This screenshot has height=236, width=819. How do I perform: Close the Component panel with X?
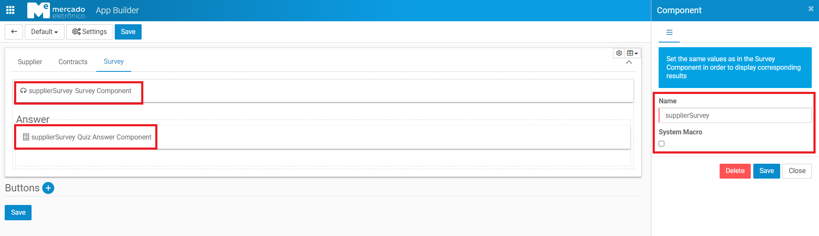[x=810, y=9]
